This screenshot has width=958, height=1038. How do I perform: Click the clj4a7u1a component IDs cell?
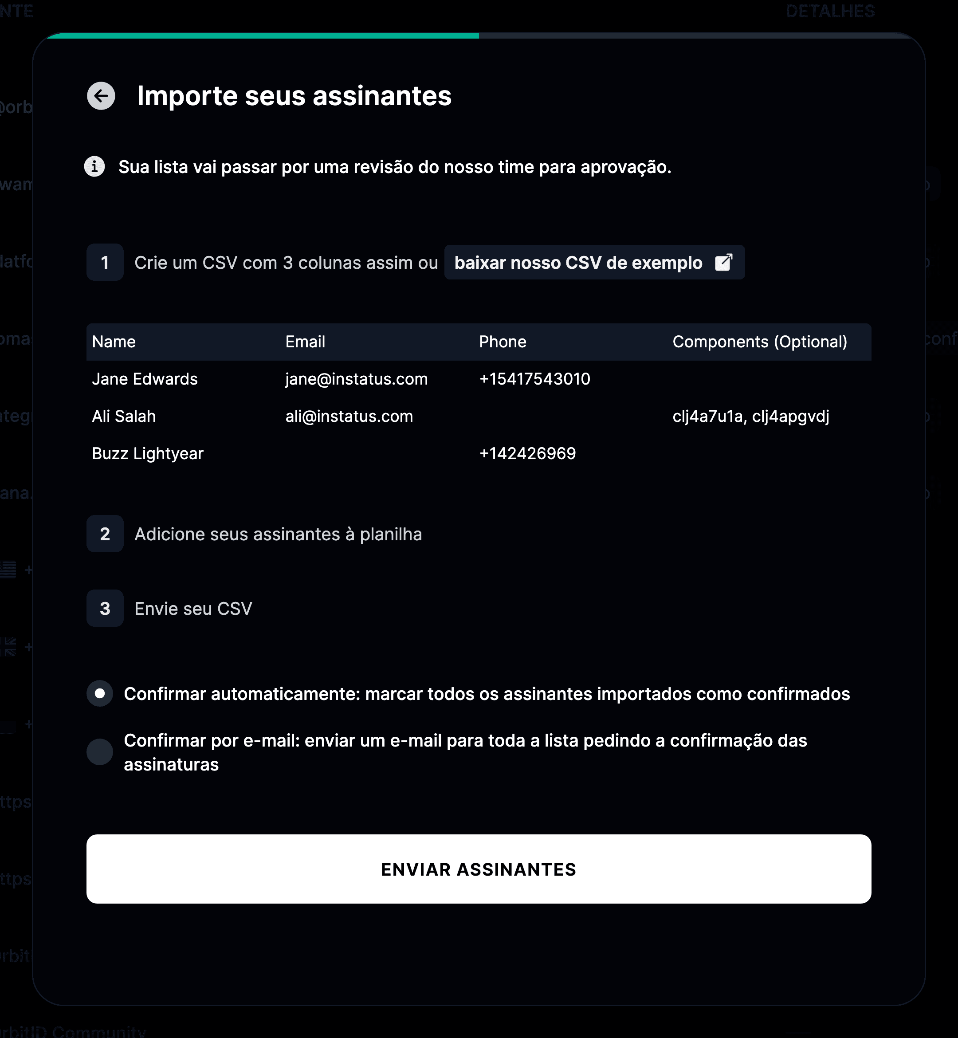pos(751,417)
